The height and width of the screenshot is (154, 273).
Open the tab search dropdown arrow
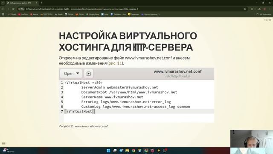coord(3,3)
